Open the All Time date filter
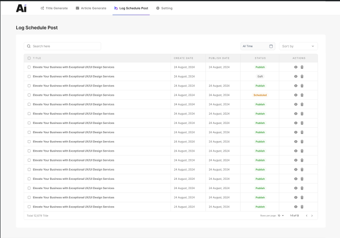 [x=258, y=46]
